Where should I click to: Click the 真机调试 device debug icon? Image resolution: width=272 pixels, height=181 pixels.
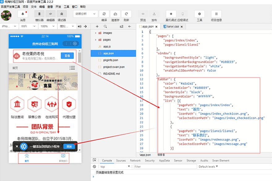171,14
